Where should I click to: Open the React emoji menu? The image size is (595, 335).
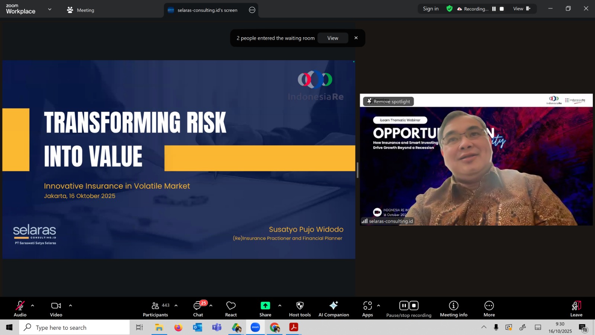click(x=231, y=309)
